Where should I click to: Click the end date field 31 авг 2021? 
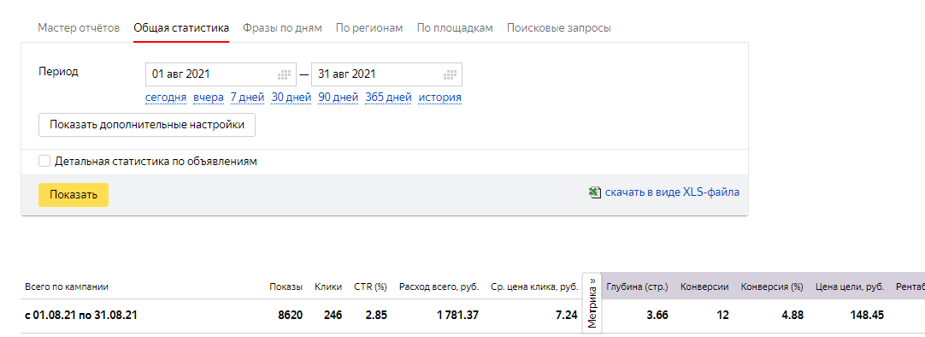386,74
